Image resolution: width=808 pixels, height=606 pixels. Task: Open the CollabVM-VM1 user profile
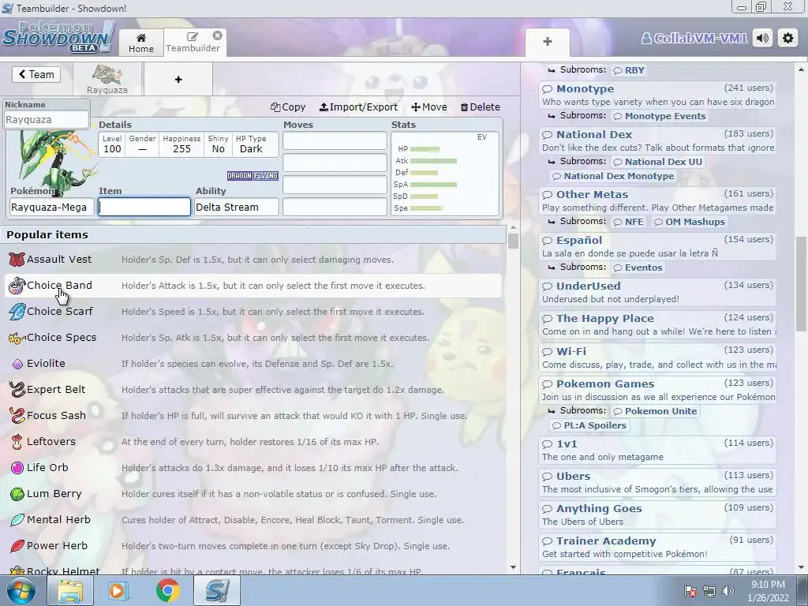(694, 38)
